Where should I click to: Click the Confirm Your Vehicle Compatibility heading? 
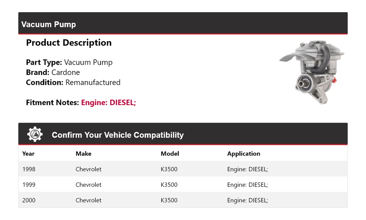(x=117, y=135)
